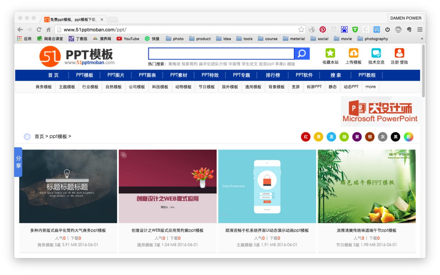Open a new browser tab

click(x=113, y=19)
